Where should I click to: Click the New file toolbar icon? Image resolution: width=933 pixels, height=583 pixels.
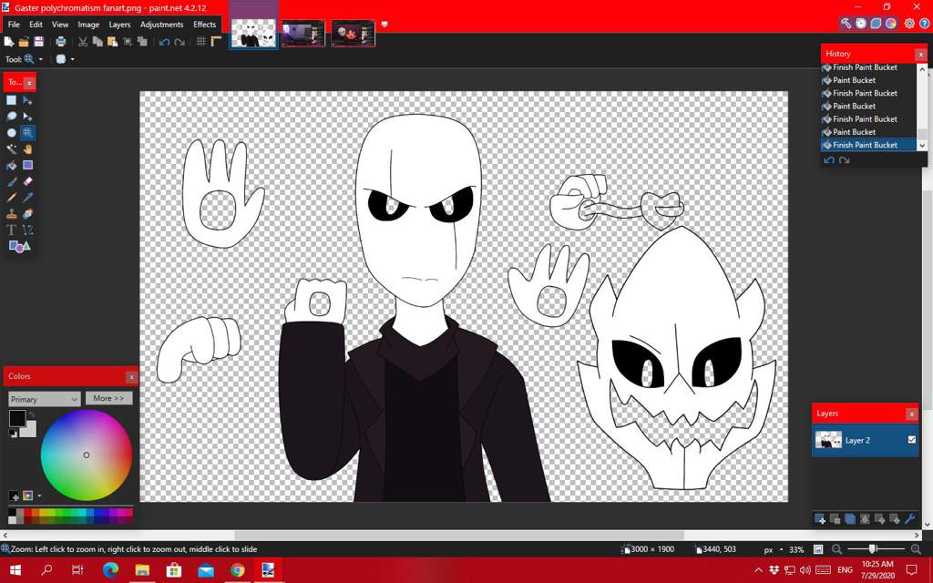point(9,42)
